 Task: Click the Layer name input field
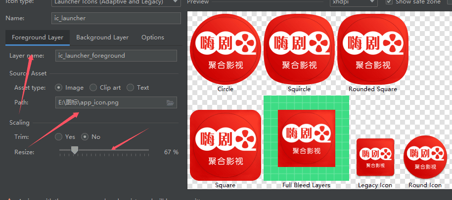click(116, 56)
